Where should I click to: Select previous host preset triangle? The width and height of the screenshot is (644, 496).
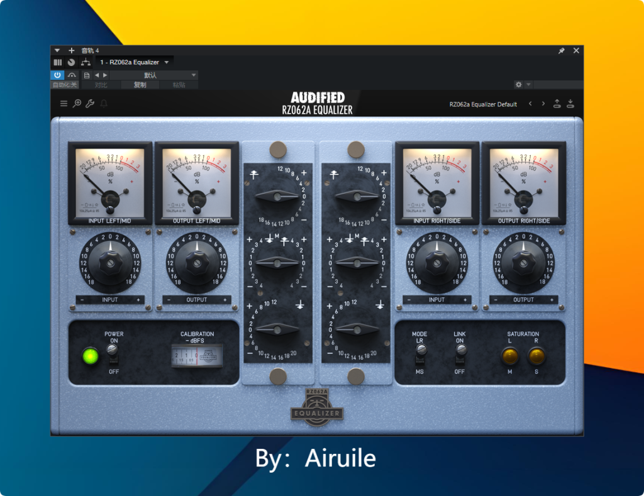pyautogui.click(x=97, y=75)
